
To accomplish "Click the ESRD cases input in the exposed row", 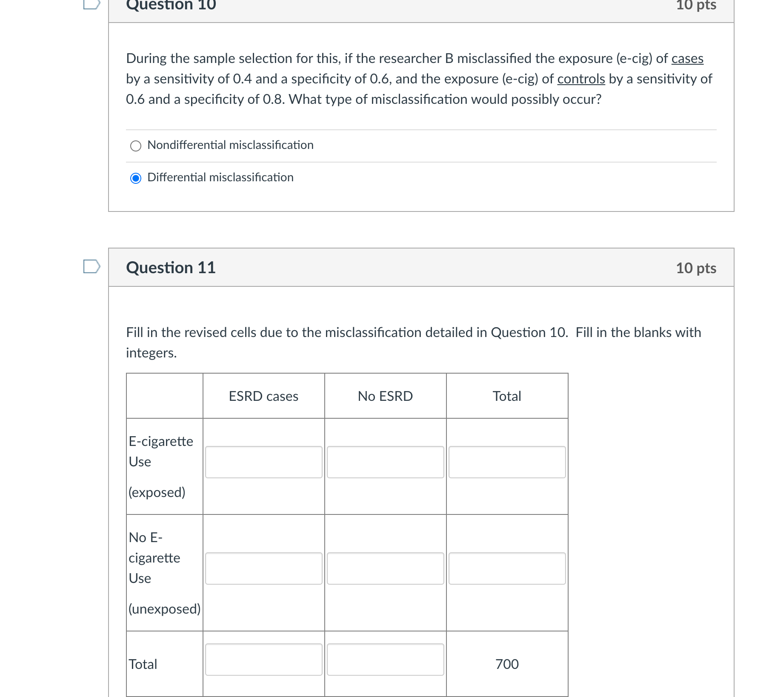I will pyautogui.click(x=263, y=462).
